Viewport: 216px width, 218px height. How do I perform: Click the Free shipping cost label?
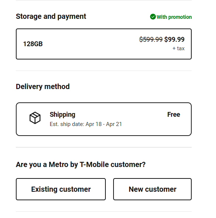(x=174, y=115)
